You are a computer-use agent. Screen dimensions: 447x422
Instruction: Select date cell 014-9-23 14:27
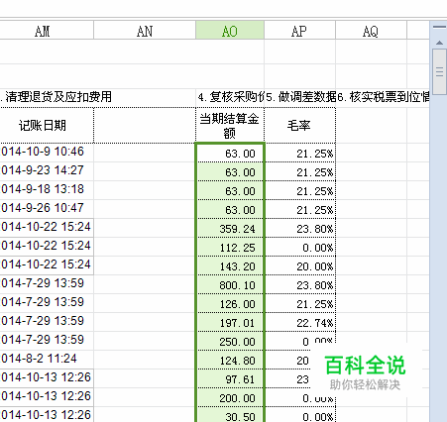[x=47, y=170]
